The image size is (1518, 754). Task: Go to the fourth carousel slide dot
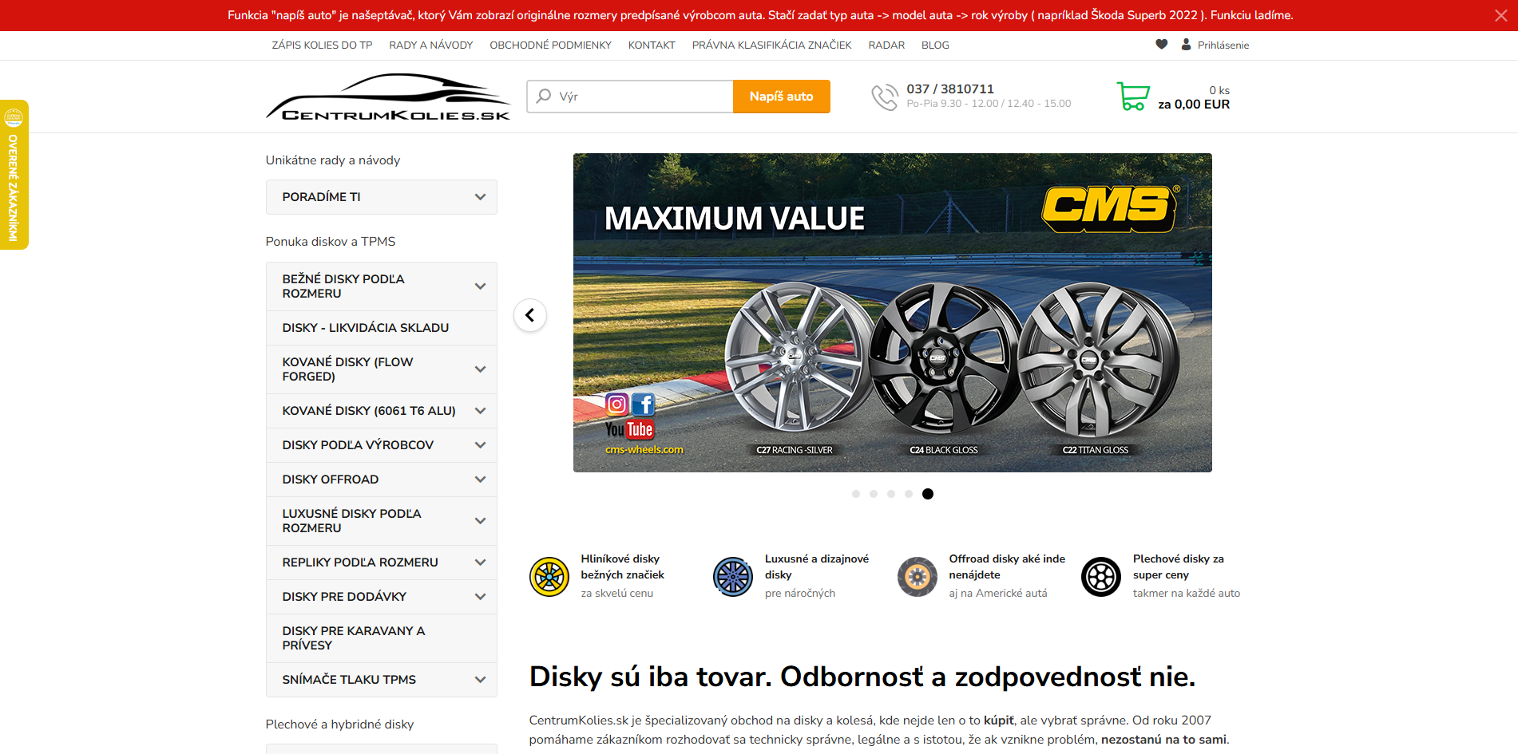909,494
